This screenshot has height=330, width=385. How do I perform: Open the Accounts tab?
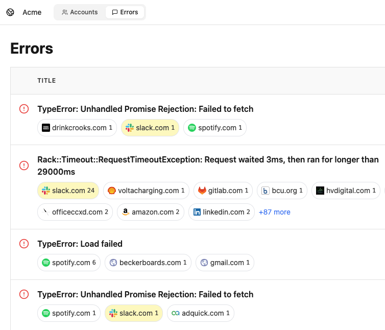[x=80, y=12]
